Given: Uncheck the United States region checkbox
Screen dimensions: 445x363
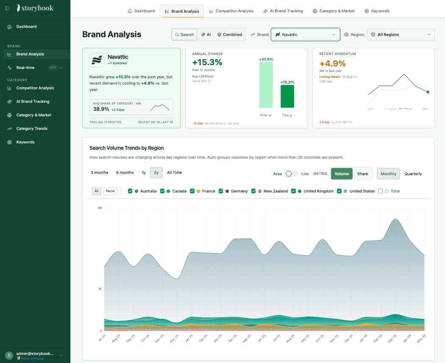Looking at the screenshot, I should [339, 191].
